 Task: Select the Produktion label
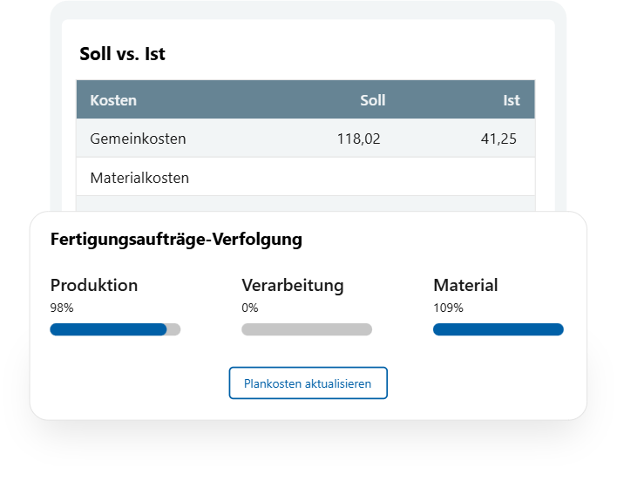tap(94, 285)
